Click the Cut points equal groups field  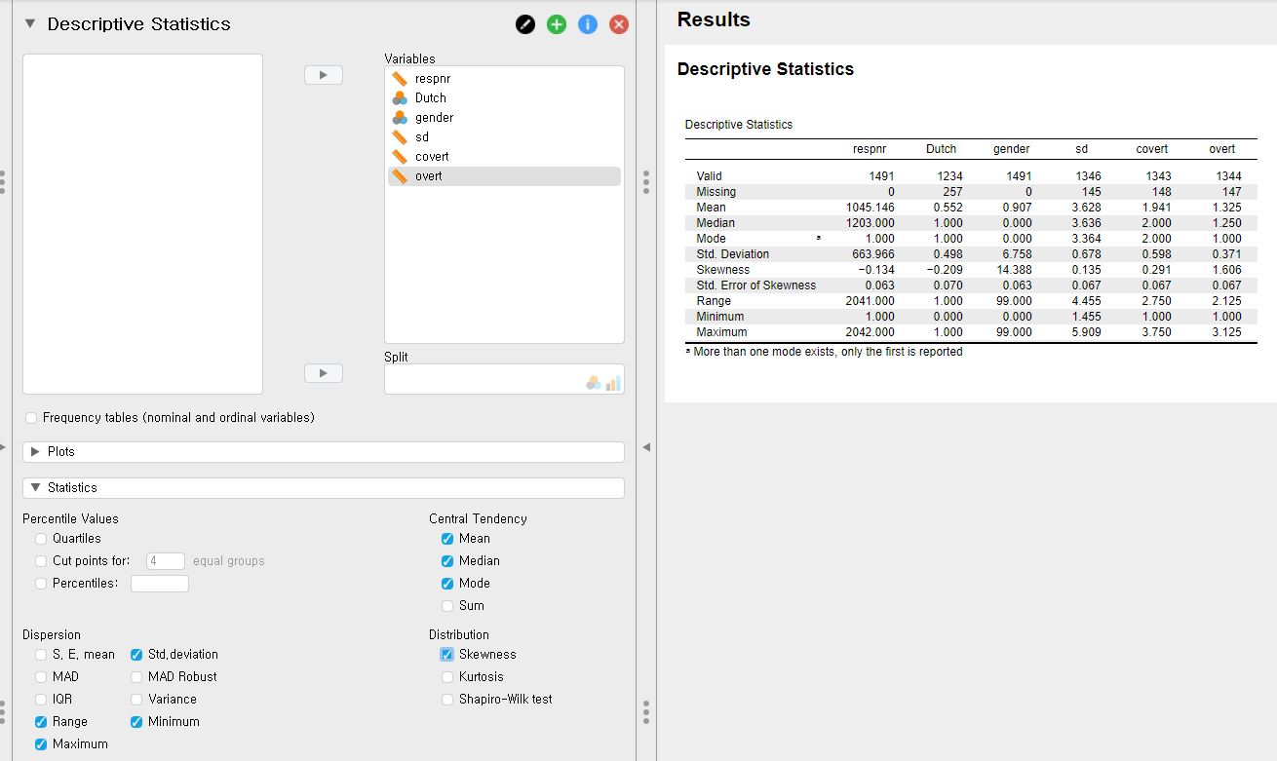[165, 561]
